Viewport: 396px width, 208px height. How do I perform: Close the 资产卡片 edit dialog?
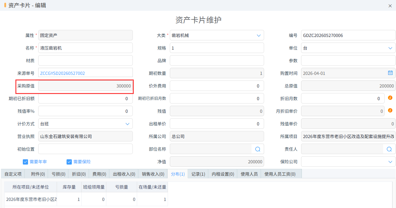(390, 6)
